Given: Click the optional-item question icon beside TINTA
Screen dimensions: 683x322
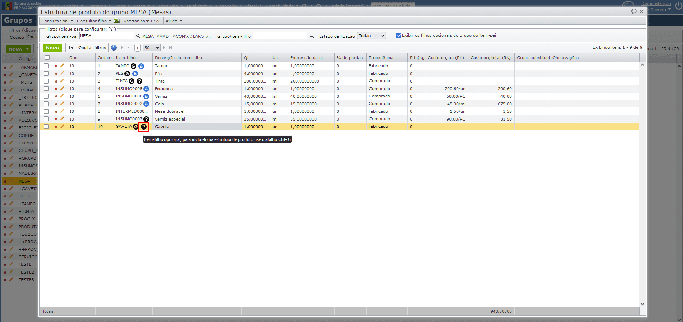Looking at the screenshot, I should [x=139, y=81].
